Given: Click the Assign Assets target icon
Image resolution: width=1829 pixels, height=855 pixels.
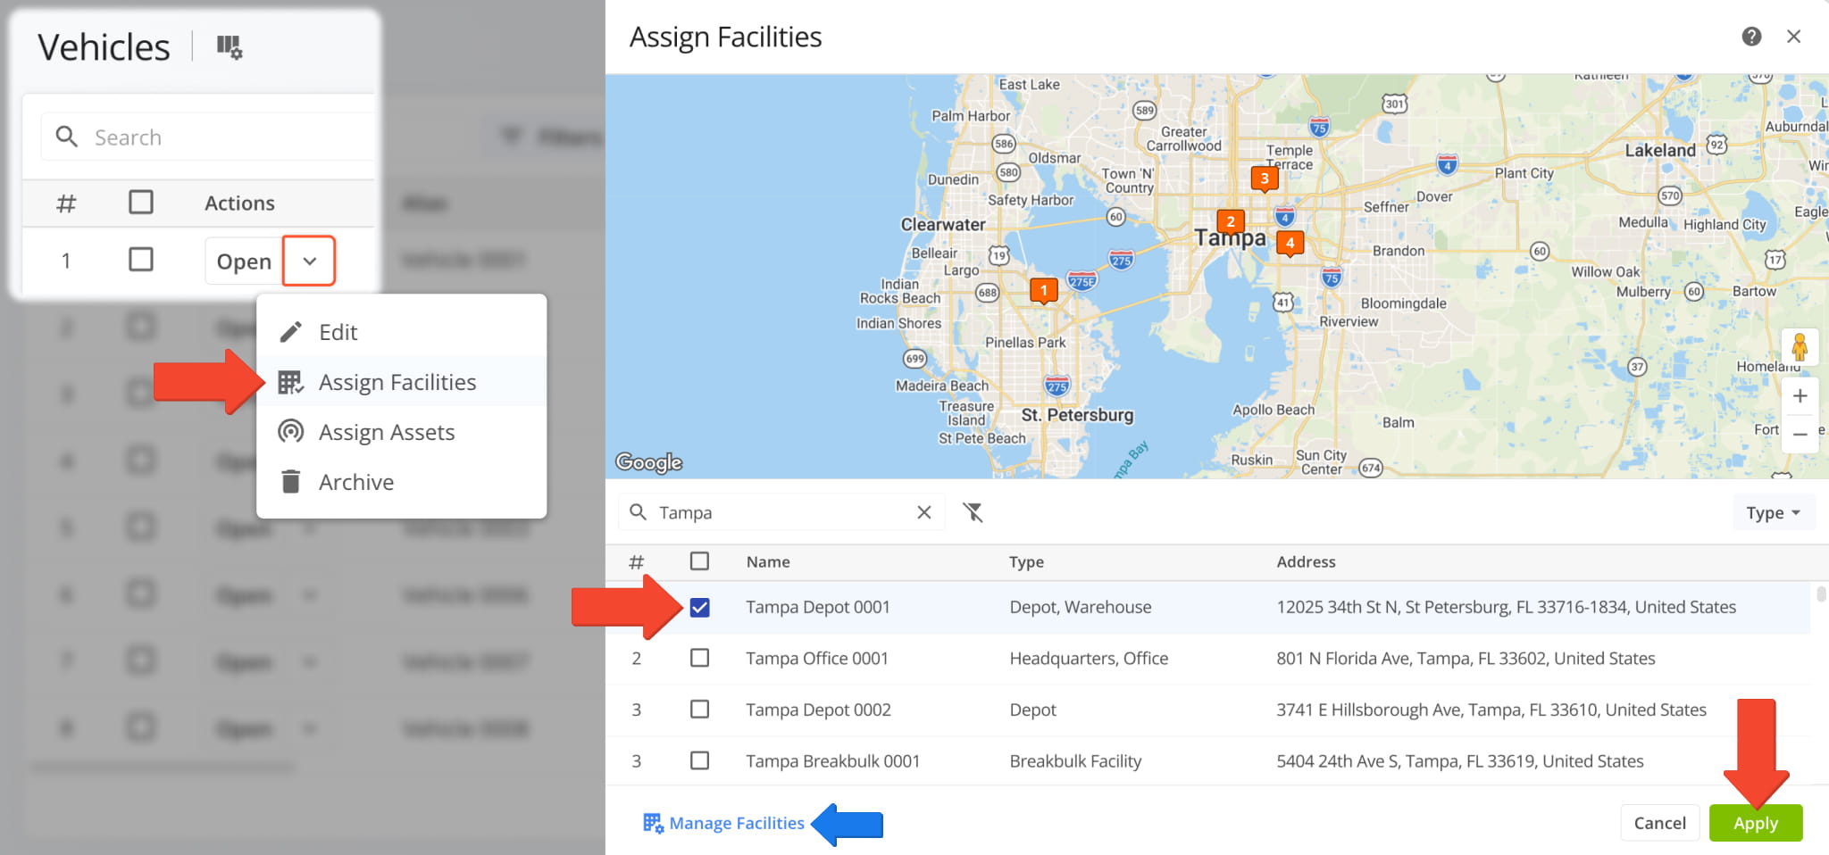Looking at the screenshot, I should pos(290,432).
